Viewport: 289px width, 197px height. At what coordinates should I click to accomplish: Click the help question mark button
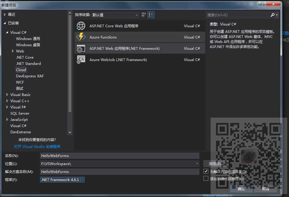click(x=262, y=4)
